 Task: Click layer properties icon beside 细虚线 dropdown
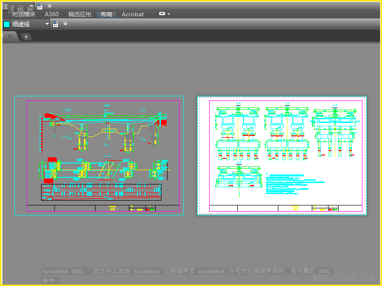click(55, 24)
